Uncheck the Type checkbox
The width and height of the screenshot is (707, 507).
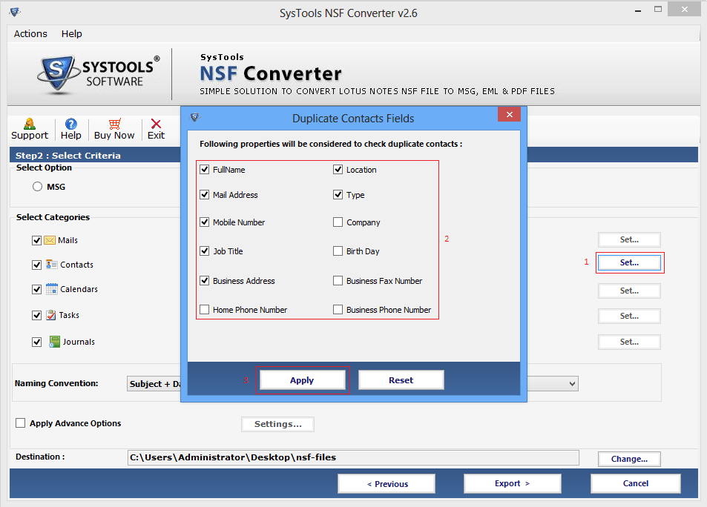click(x=338, y=195)
